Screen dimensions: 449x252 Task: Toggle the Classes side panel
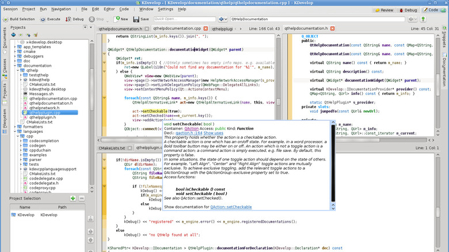[5, 68]
